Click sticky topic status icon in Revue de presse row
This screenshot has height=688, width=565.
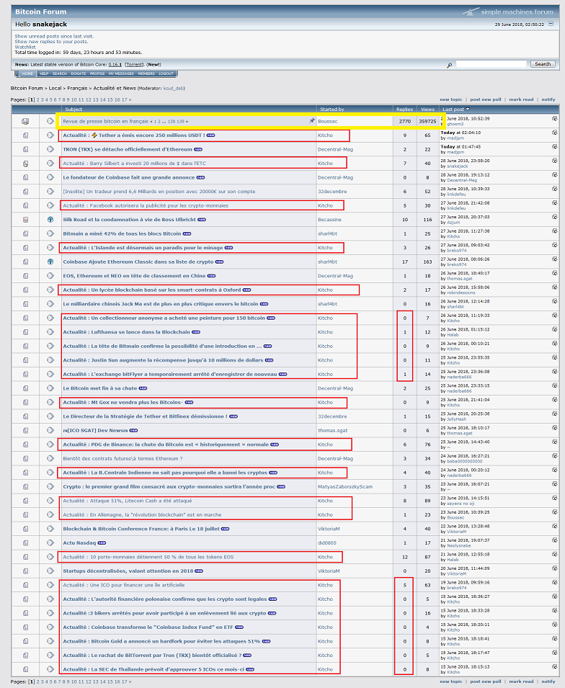click(25, 121)
